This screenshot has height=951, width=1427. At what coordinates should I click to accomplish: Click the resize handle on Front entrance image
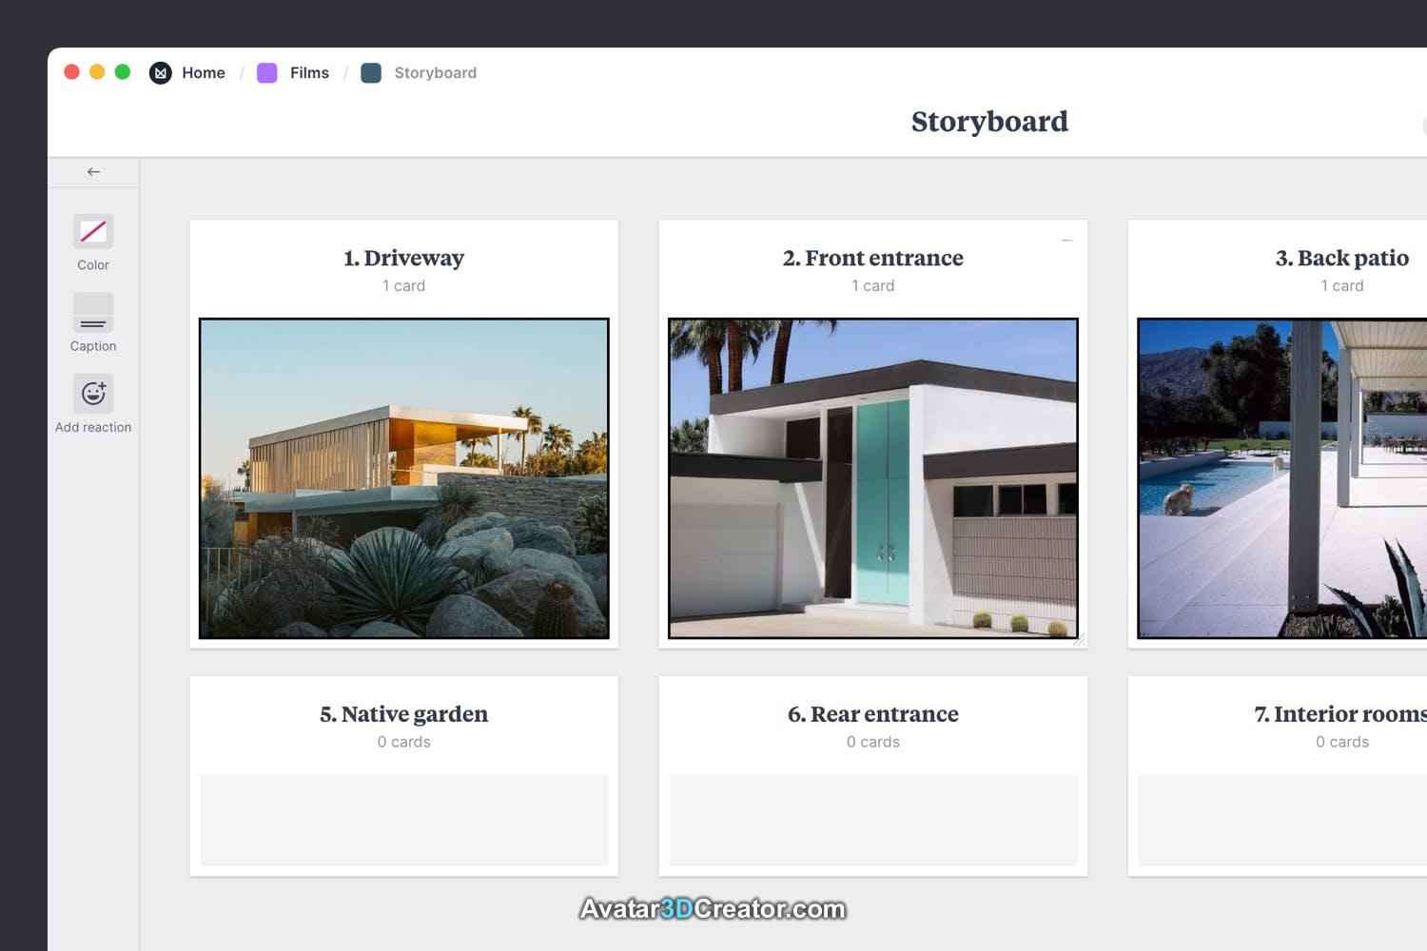[x=1079, y=640]
